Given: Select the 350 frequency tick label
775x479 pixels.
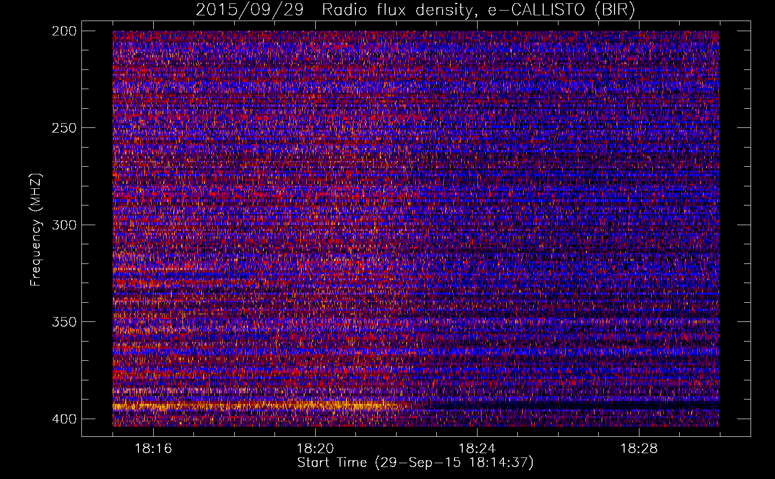Looking at the screenshot, I should click(x=64, y=321).
